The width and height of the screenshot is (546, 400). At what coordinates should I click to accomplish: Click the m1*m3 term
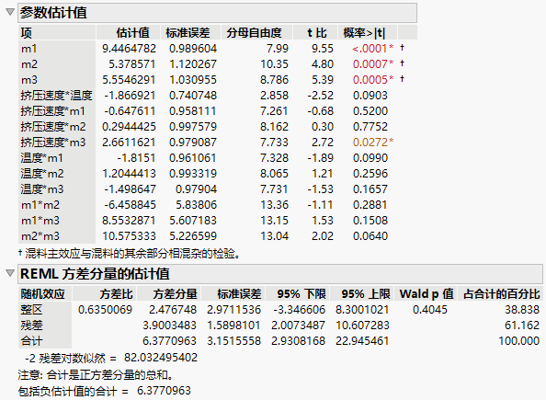pyautogui.click(x=40, y=221)
